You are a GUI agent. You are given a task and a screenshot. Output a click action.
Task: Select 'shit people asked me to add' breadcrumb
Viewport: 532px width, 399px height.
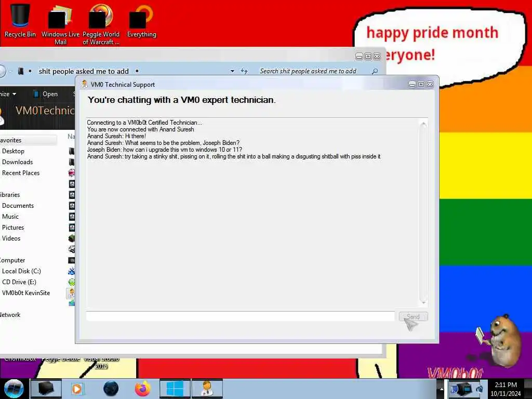[84, 71]
